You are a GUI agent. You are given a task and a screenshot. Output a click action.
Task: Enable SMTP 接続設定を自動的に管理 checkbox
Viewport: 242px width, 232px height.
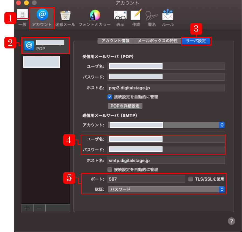click(110, 170)
